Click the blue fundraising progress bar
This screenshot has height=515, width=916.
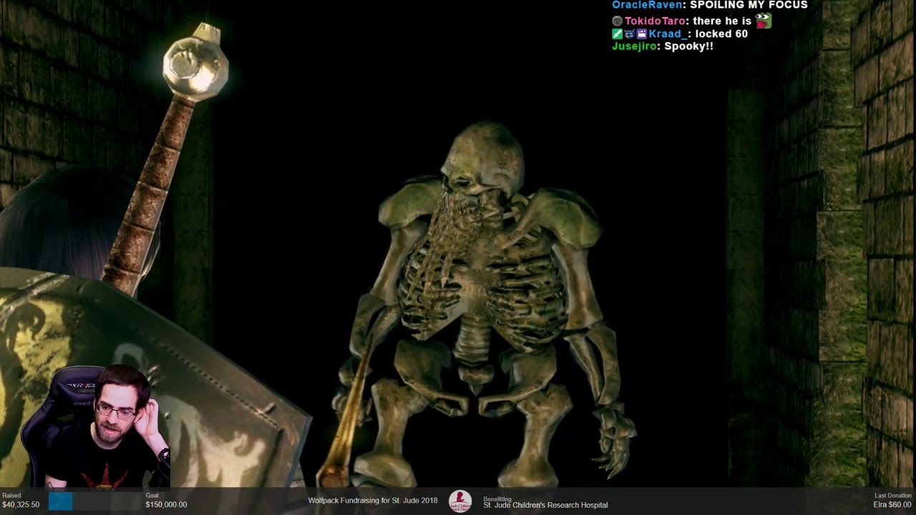click(60, 502)
